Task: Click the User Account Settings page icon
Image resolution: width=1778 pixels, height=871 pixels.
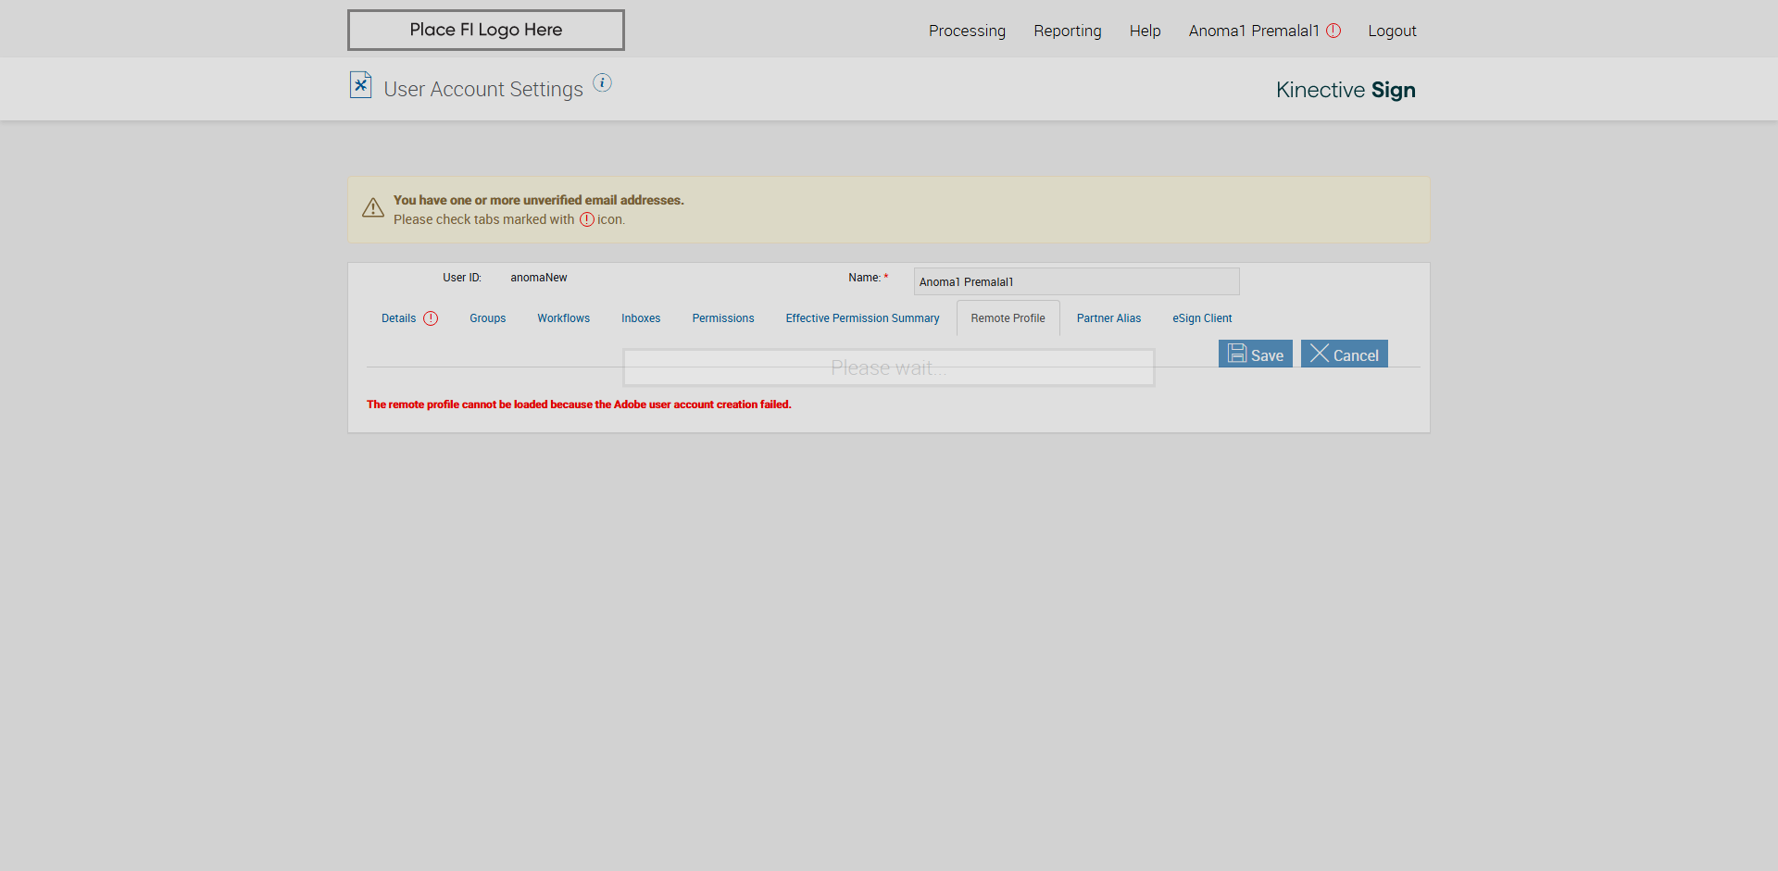Action: click(360, 85)
